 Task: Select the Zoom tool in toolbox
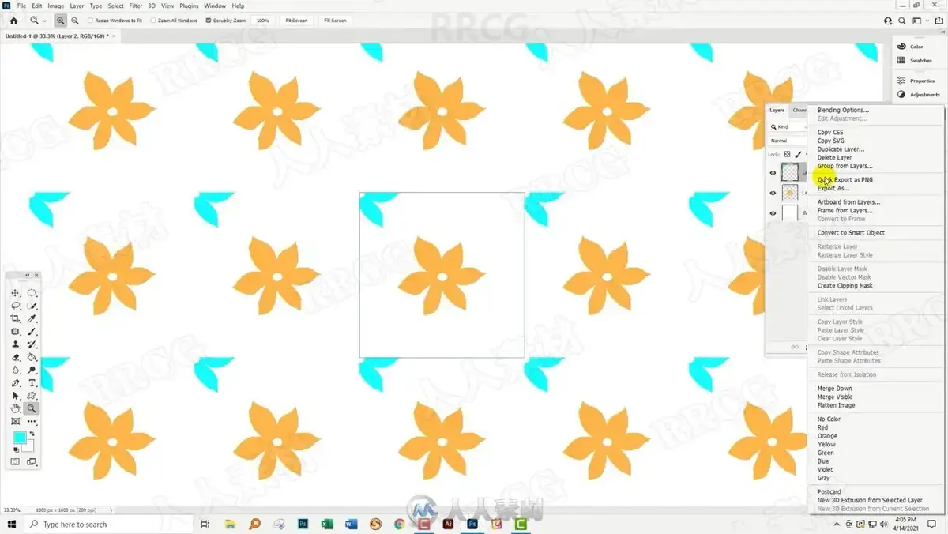pos(32,408)
